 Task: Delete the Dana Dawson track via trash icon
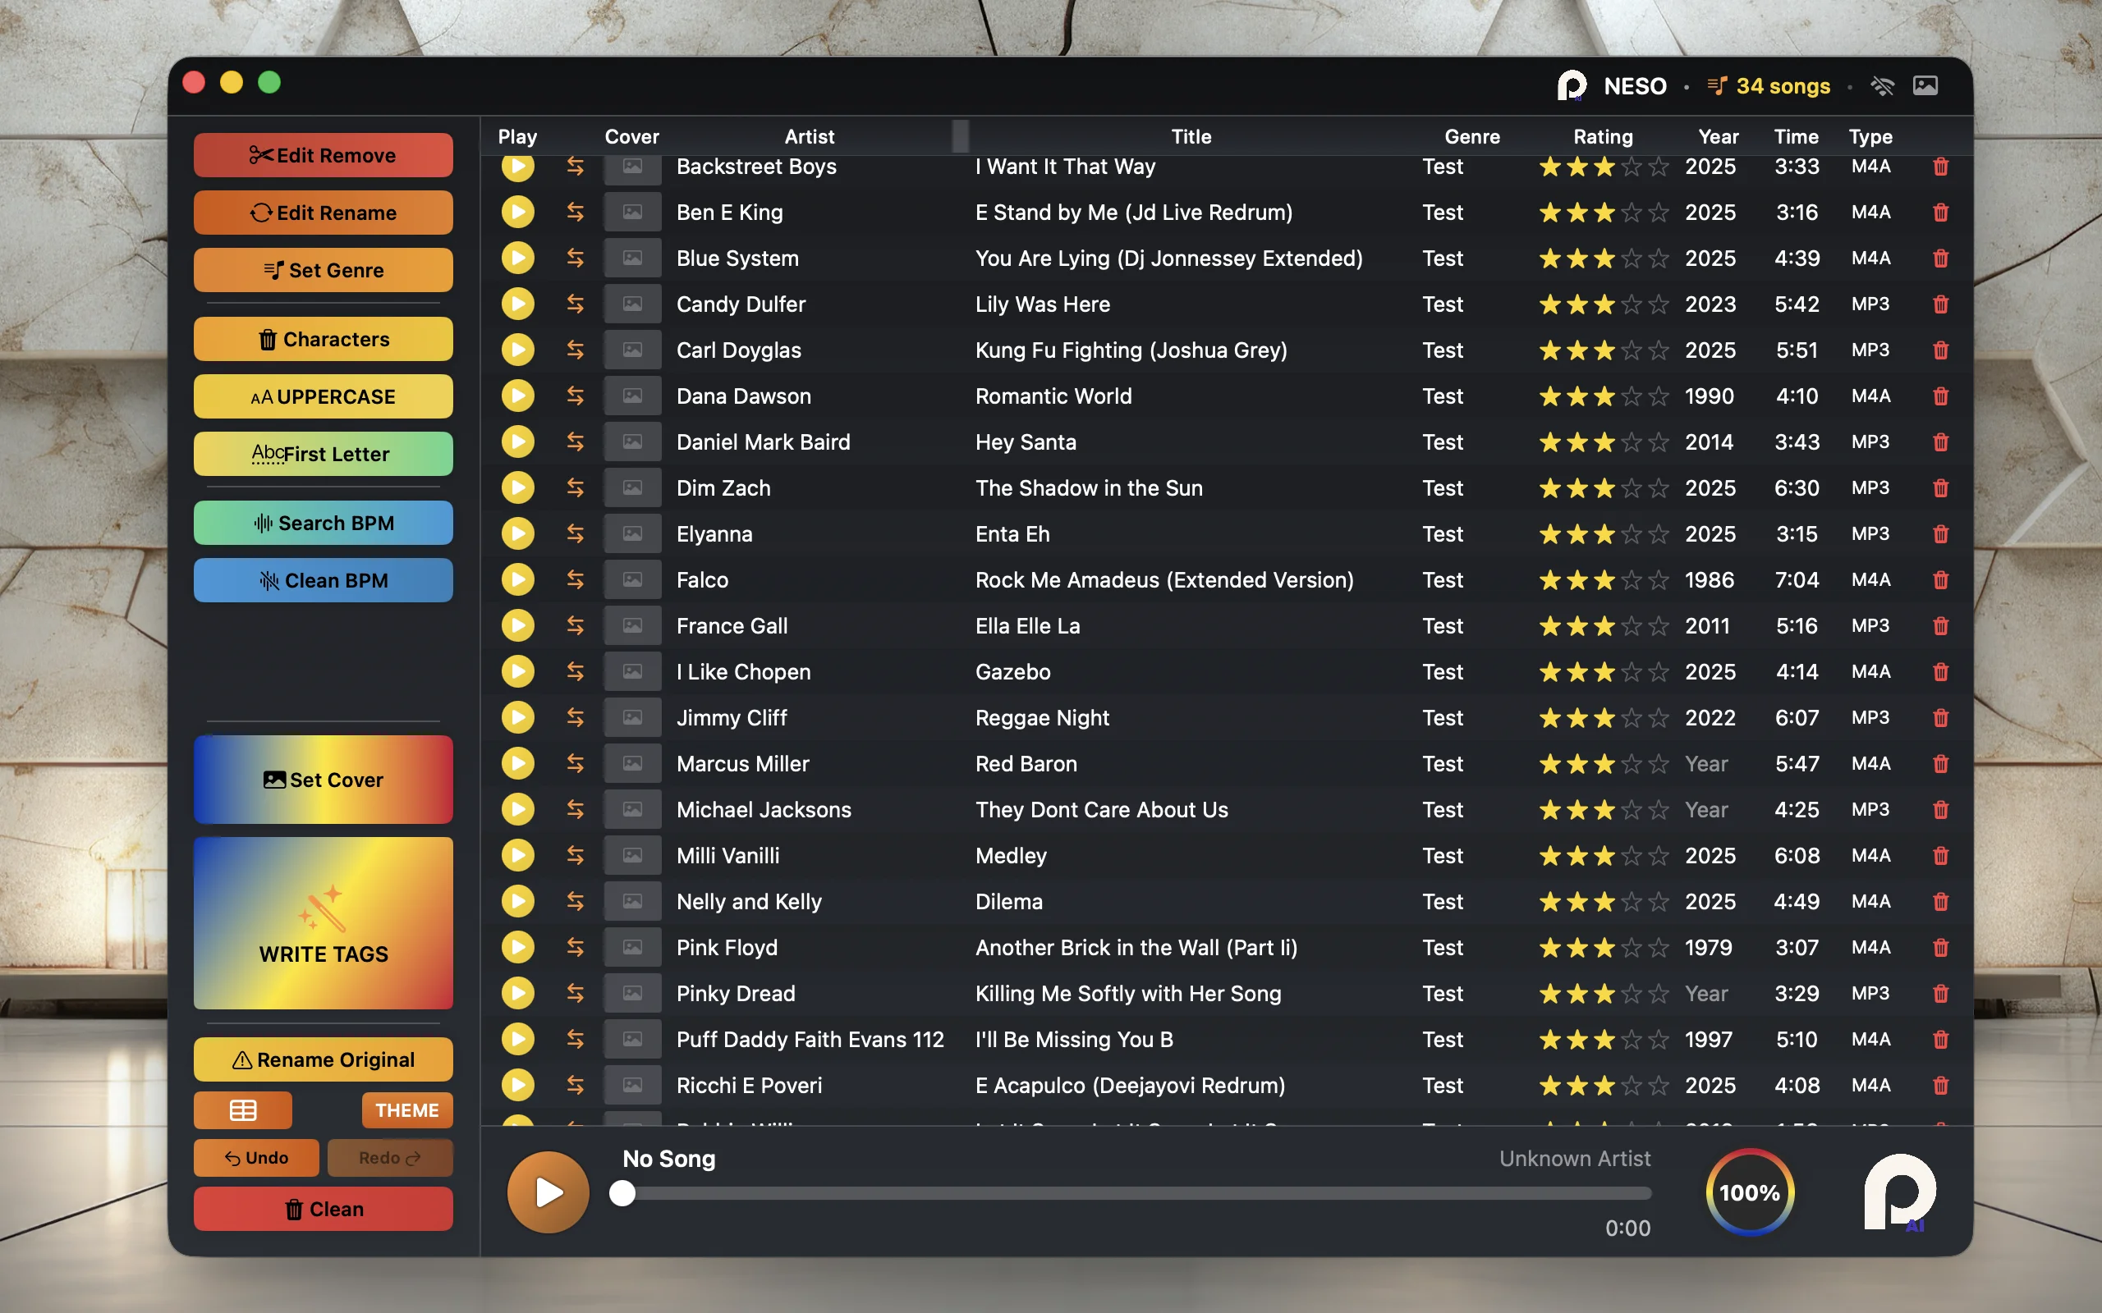(x=1940, y=396)
